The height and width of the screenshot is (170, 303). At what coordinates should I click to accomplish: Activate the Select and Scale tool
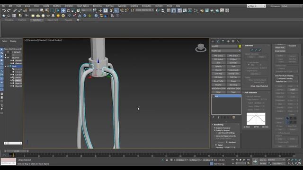[73, 10]
